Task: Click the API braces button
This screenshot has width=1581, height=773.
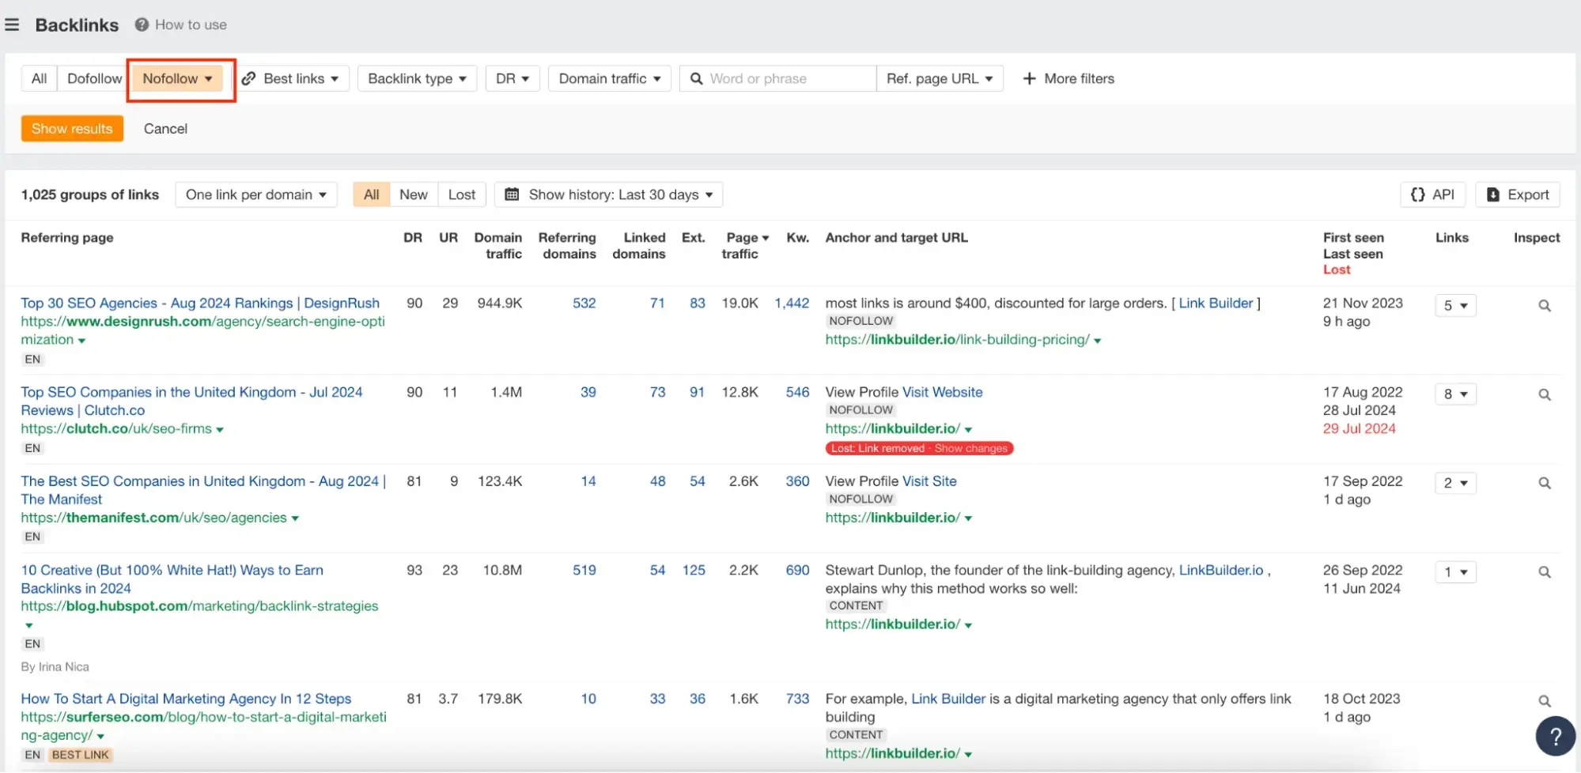Action: click(1432, 194)
